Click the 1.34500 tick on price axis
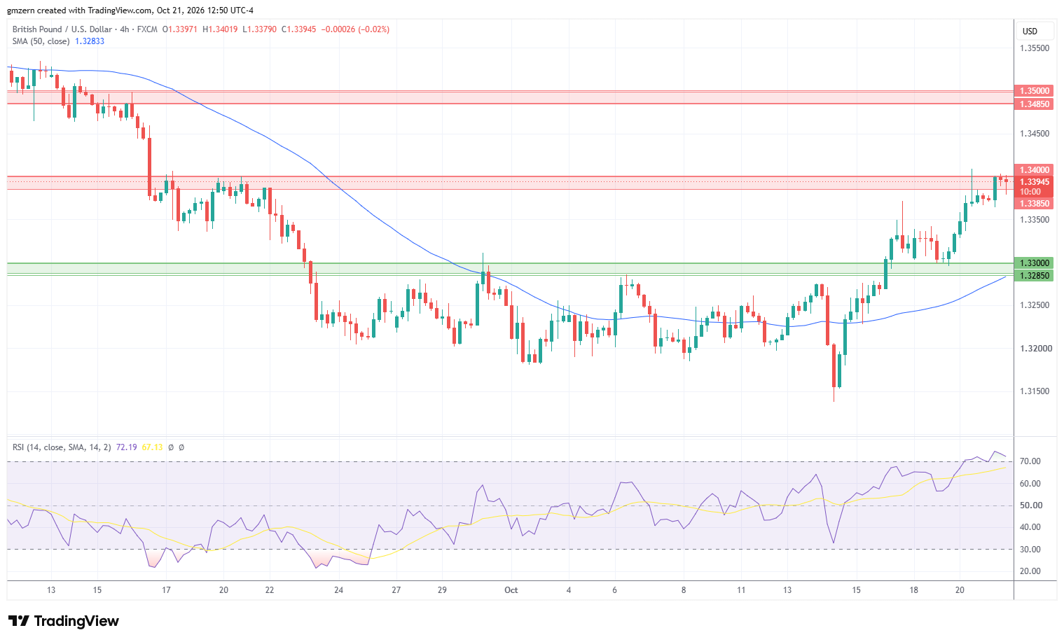This screenshot has width=1064, height=642. pos(1035,134)
